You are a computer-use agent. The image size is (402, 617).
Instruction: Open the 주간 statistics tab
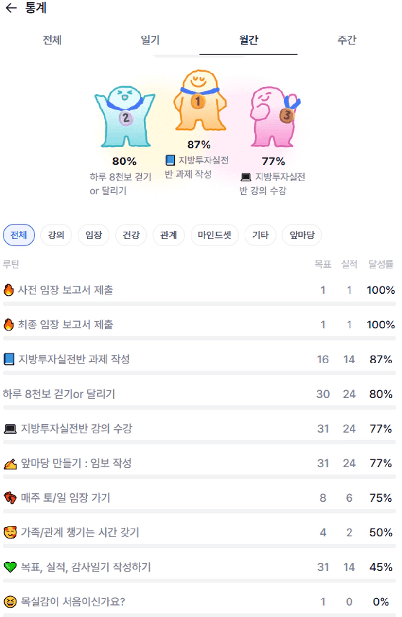coord(347,40)
